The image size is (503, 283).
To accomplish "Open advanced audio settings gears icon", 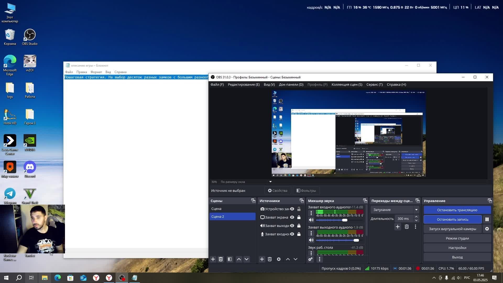I will 310,259.
